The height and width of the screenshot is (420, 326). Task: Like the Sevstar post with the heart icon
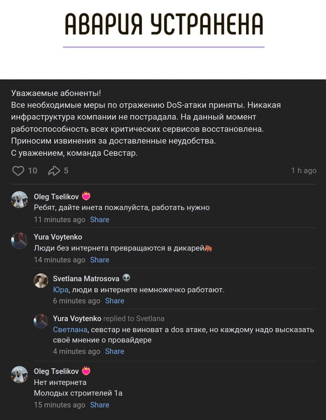pos(18,171)
